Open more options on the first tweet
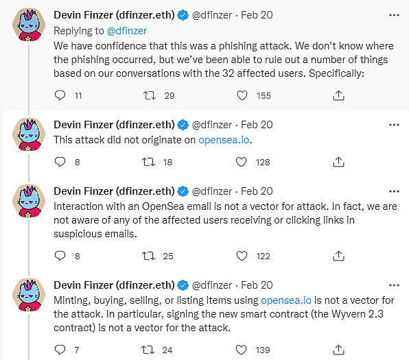The image size is (409, 360). click(x=394, y=15)
